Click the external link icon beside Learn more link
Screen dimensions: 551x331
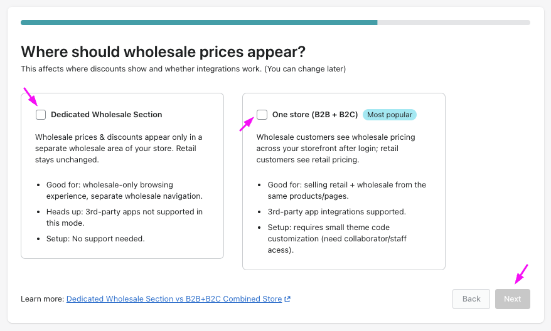coord(287,299)
